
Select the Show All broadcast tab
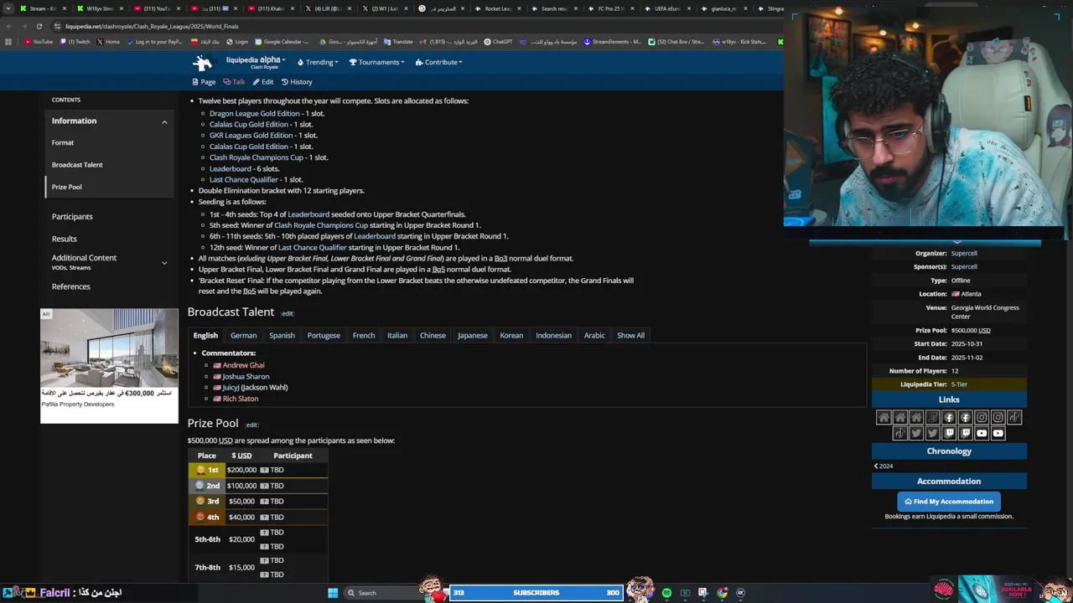(630, 335)
